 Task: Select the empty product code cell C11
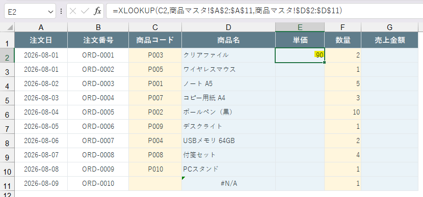(x=155, y=184)
